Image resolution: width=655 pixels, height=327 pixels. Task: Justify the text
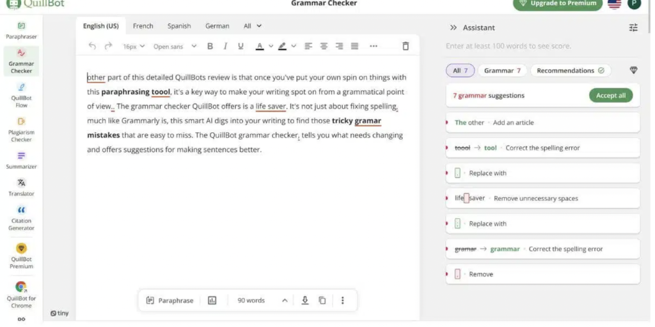[x=354, y=46]
